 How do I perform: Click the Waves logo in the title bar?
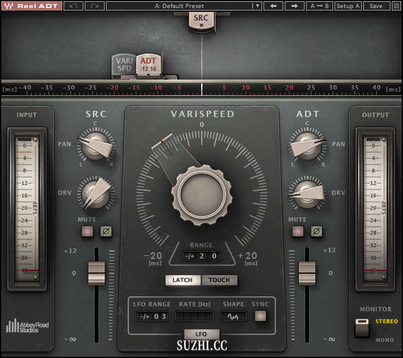(x=8, y=6)
